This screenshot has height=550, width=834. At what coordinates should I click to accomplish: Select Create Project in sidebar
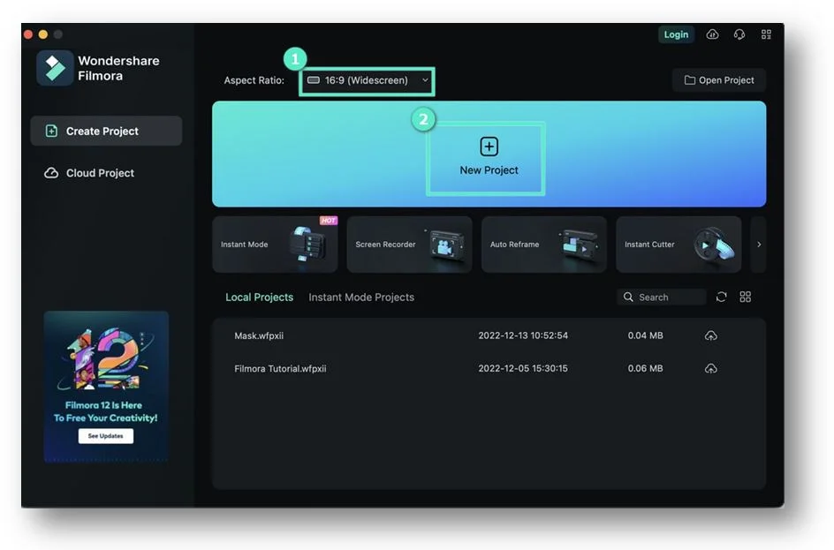pos(106,131)
